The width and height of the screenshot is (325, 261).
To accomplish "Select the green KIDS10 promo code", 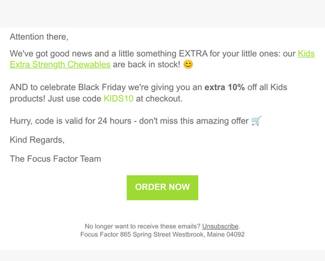I will 118,99.
